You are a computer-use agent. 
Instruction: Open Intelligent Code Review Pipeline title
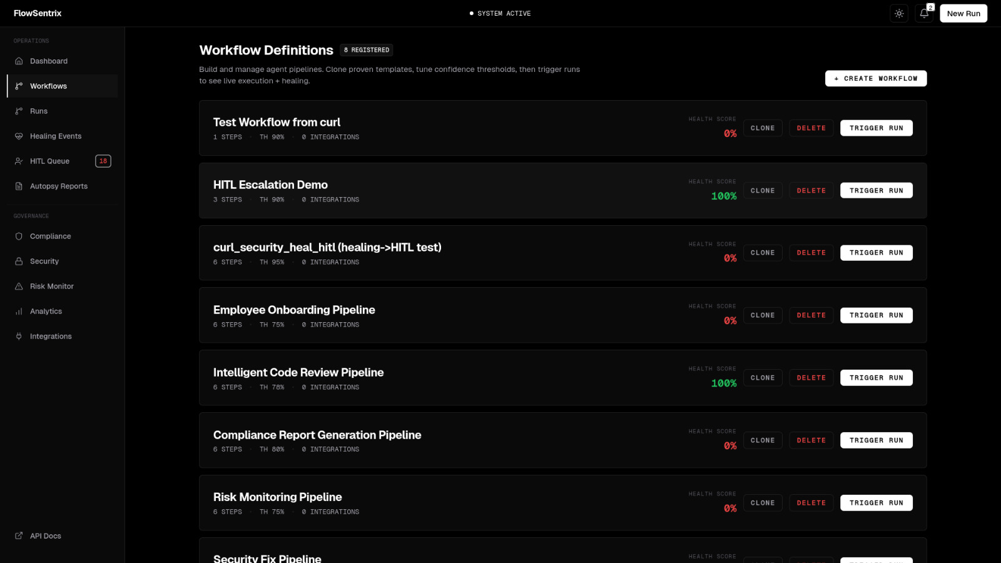click(x=298, y=373)
